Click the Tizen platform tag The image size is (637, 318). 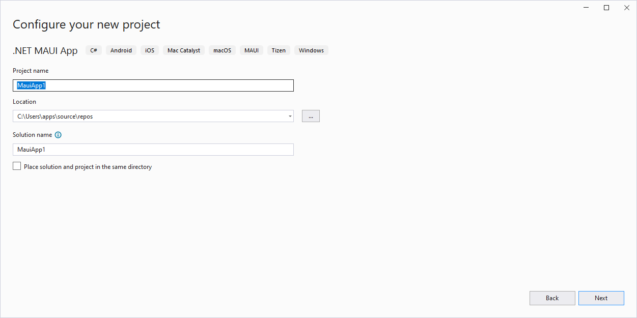[279, 50]
